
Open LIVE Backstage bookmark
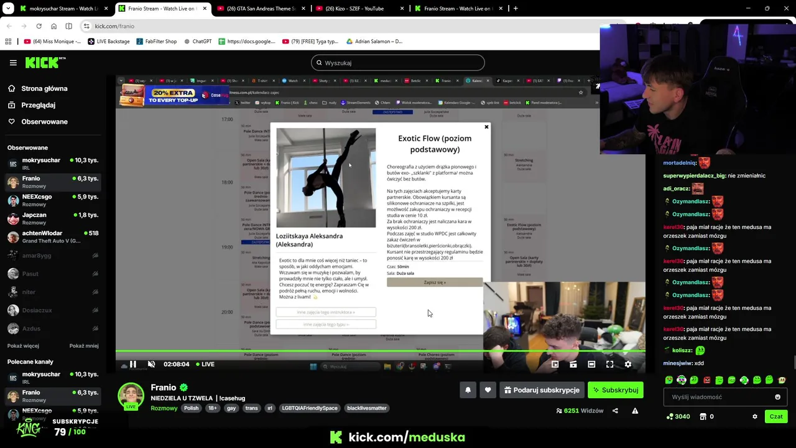(109, 42)
